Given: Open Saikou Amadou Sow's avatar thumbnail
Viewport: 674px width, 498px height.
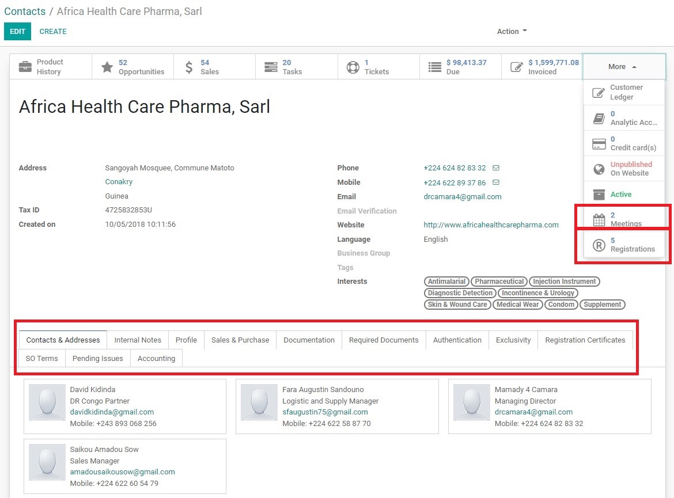Looking at the screenshot, I should [x=47, y=462].
